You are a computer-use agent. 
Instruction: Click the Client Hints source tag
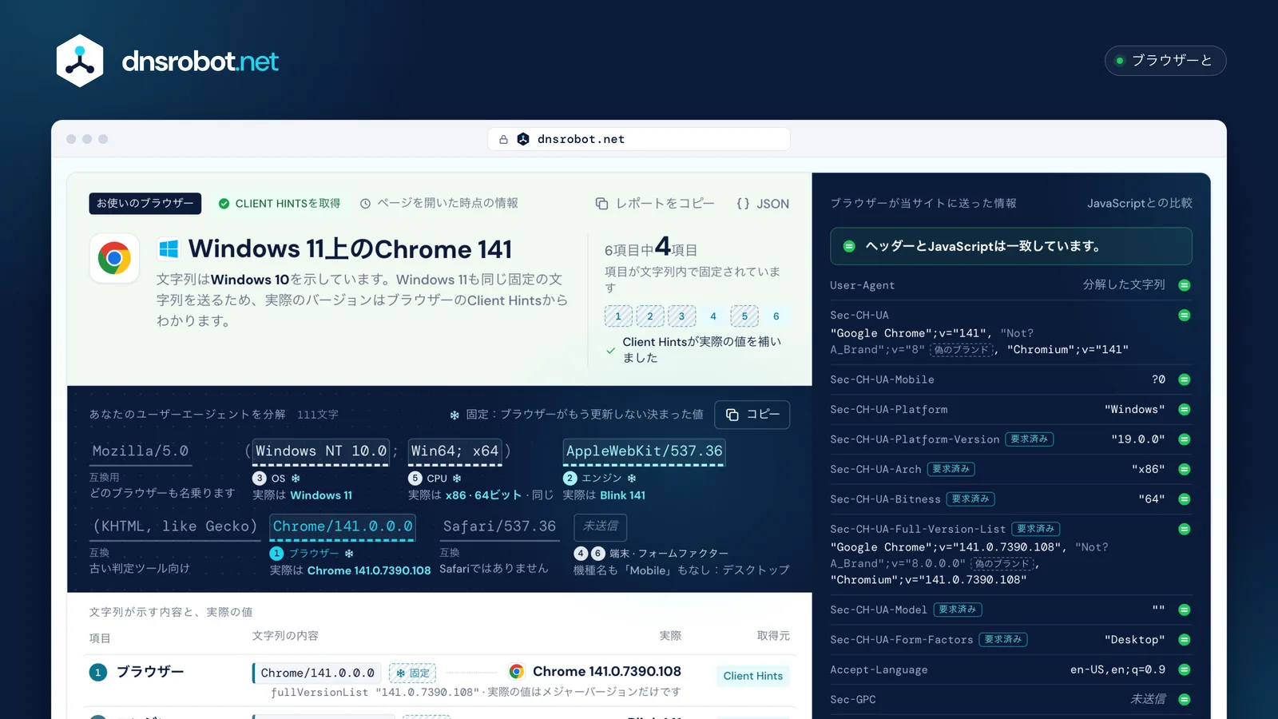click(x=753, y=676)
